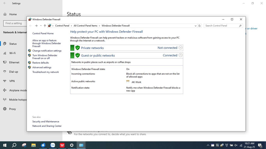Open Change notification settings link
The width and height of the screenshot is (266, 149).
click(x=47, y=51)
